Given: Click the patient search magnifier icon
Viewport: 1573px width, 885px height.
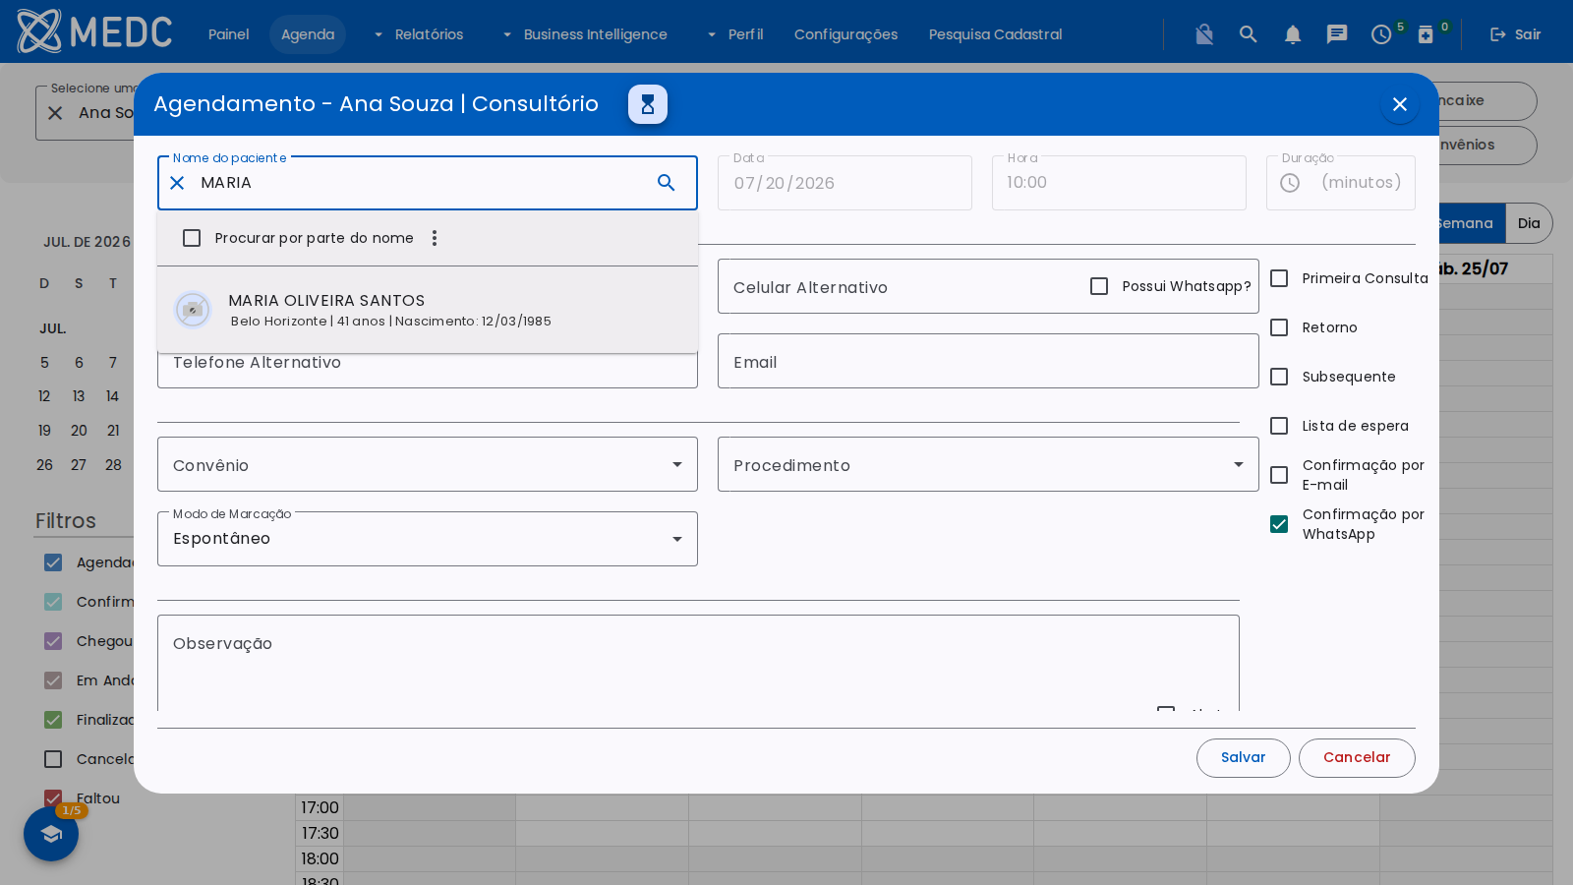Looking at the screenshot, I should (x=667, y=183).
